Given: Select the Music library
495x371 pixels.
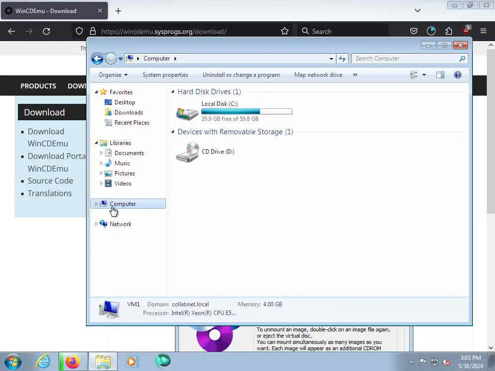Looking at the screenshot, I should (x=122, y=163).
